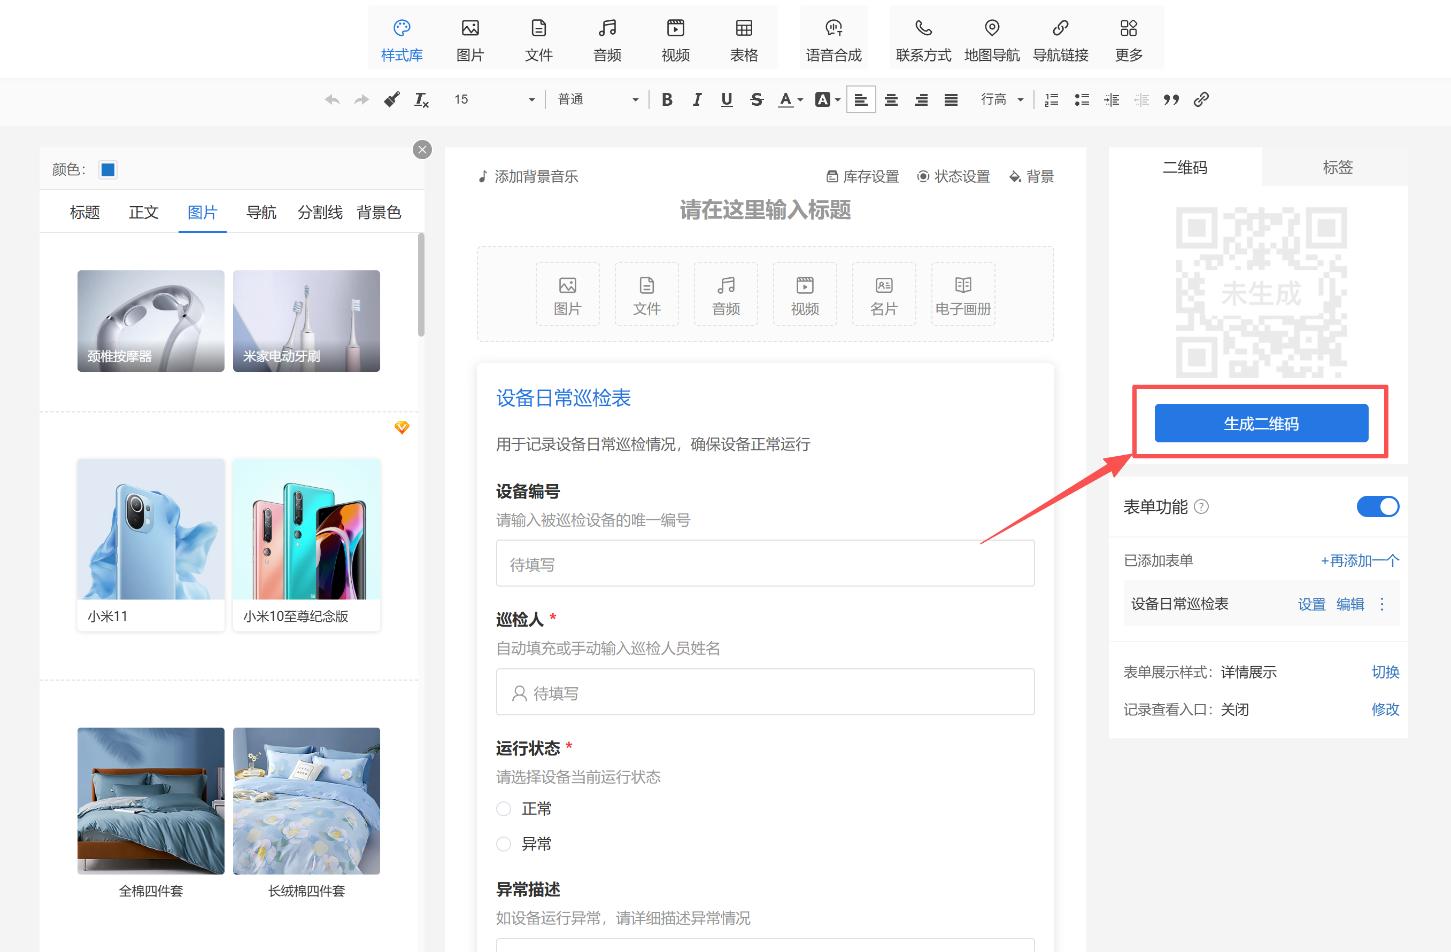Open the blue 颜色 color swatch
This screenshot has width=1451, height=952.
(108, 169)
